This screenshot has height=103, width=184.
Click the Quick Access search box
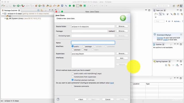(163, 6)
